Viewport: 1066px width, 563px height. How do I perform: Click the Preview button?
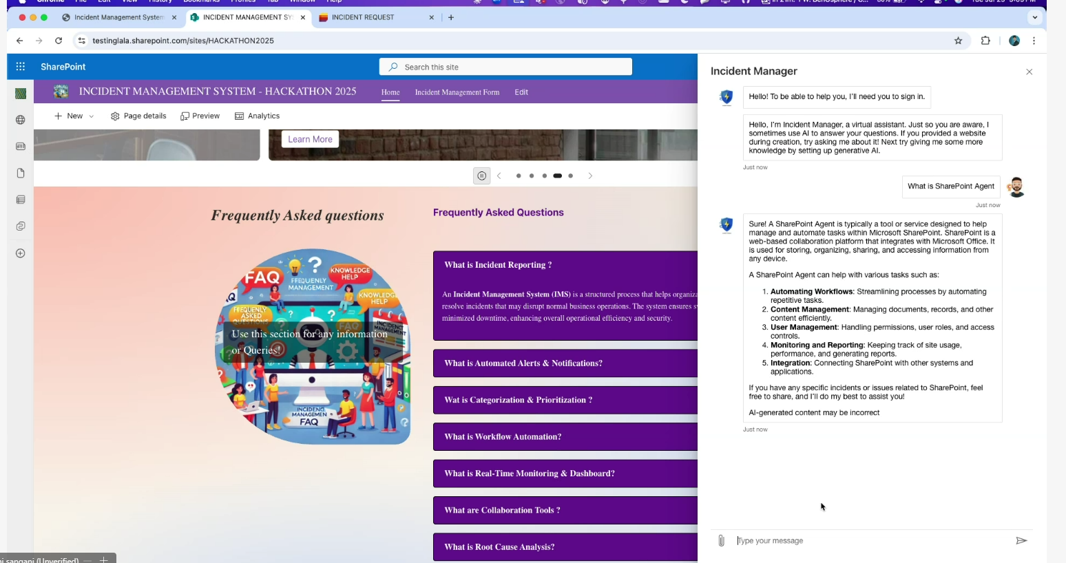click(x=200, y=116)
